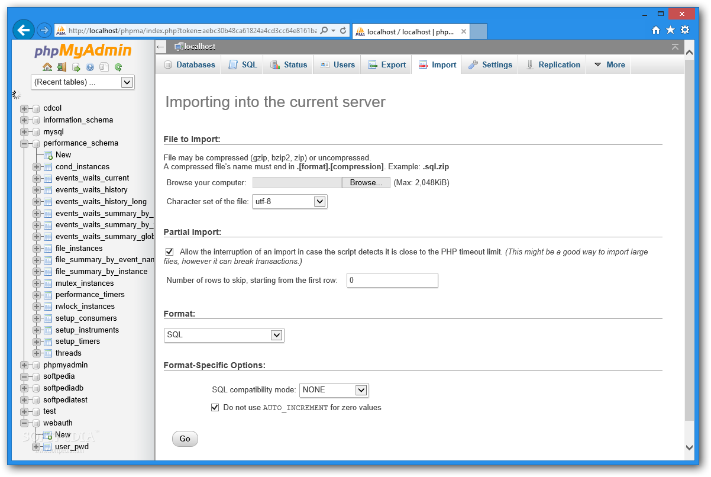Click the threads table icon
The image size is (711, 477).
coord(48,353)
